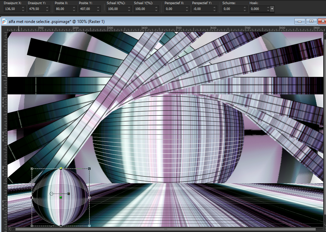Decrease Schuinte with its down arrow
The height and width of the screenshot is (232, 326).
[x=245, y=10]
